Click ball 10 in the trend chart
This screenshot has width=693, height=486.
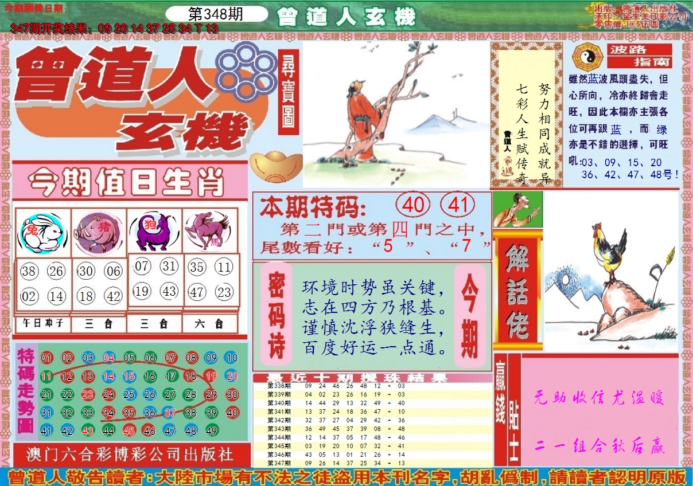click(232, 358)
